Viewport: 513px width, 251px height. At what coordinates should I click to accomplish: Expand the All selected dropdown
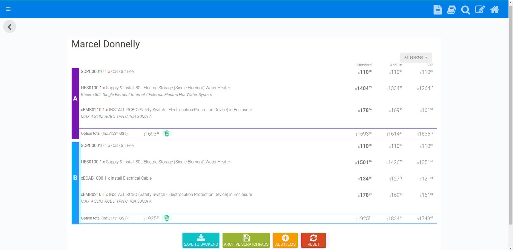coord(416,57)
